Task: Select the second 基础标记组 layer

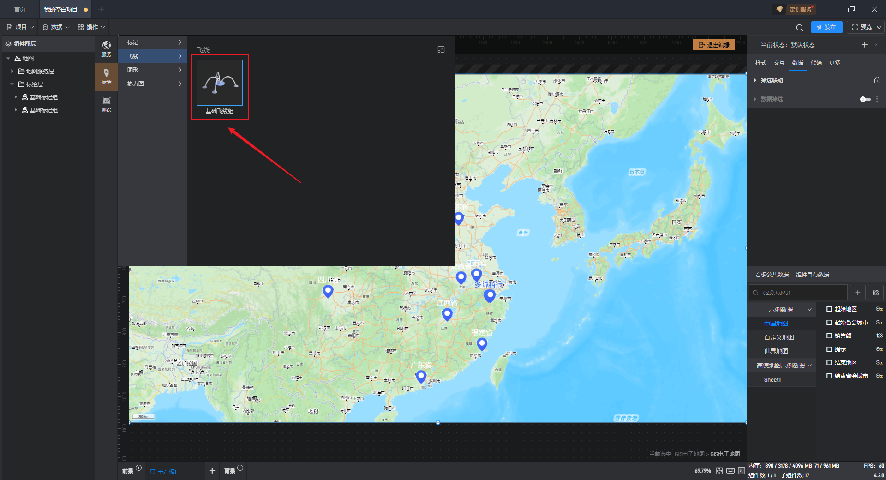Action: (43, 110)
